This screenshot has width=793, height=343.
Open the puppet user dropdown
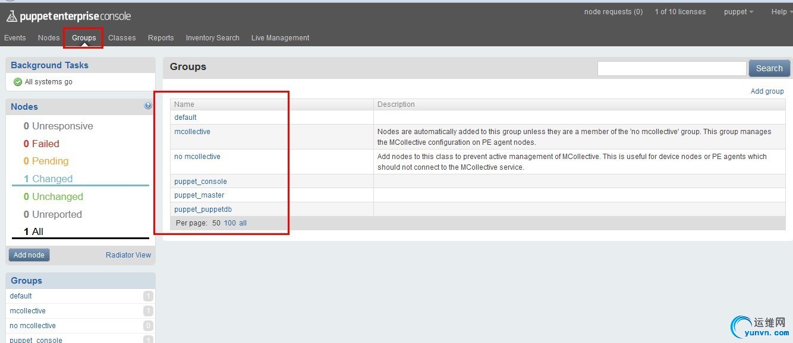click(x=738, y=12)
